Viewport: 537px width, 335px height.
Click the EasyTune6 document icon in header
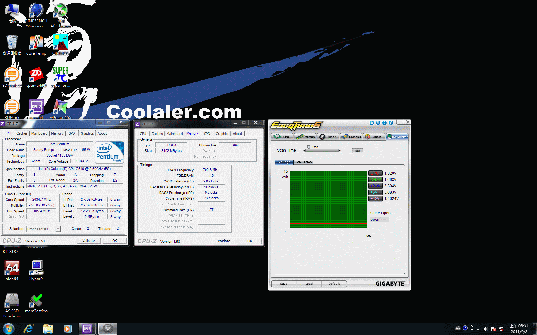372,123
